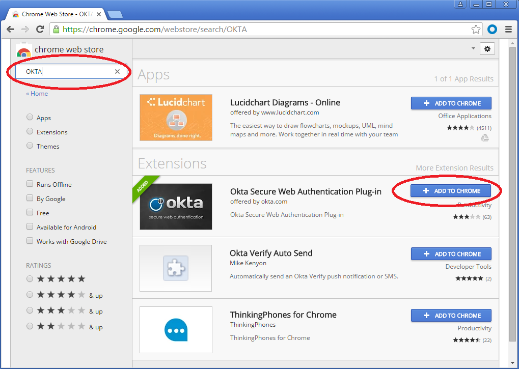Viewport: 519px width, 369px height.
Task: Choose three stars & up rating
Action: [30, 310]
